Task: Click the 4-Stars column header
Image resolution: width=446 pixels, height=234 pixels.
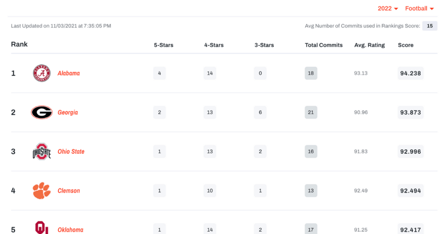Action: pos(214,45)
